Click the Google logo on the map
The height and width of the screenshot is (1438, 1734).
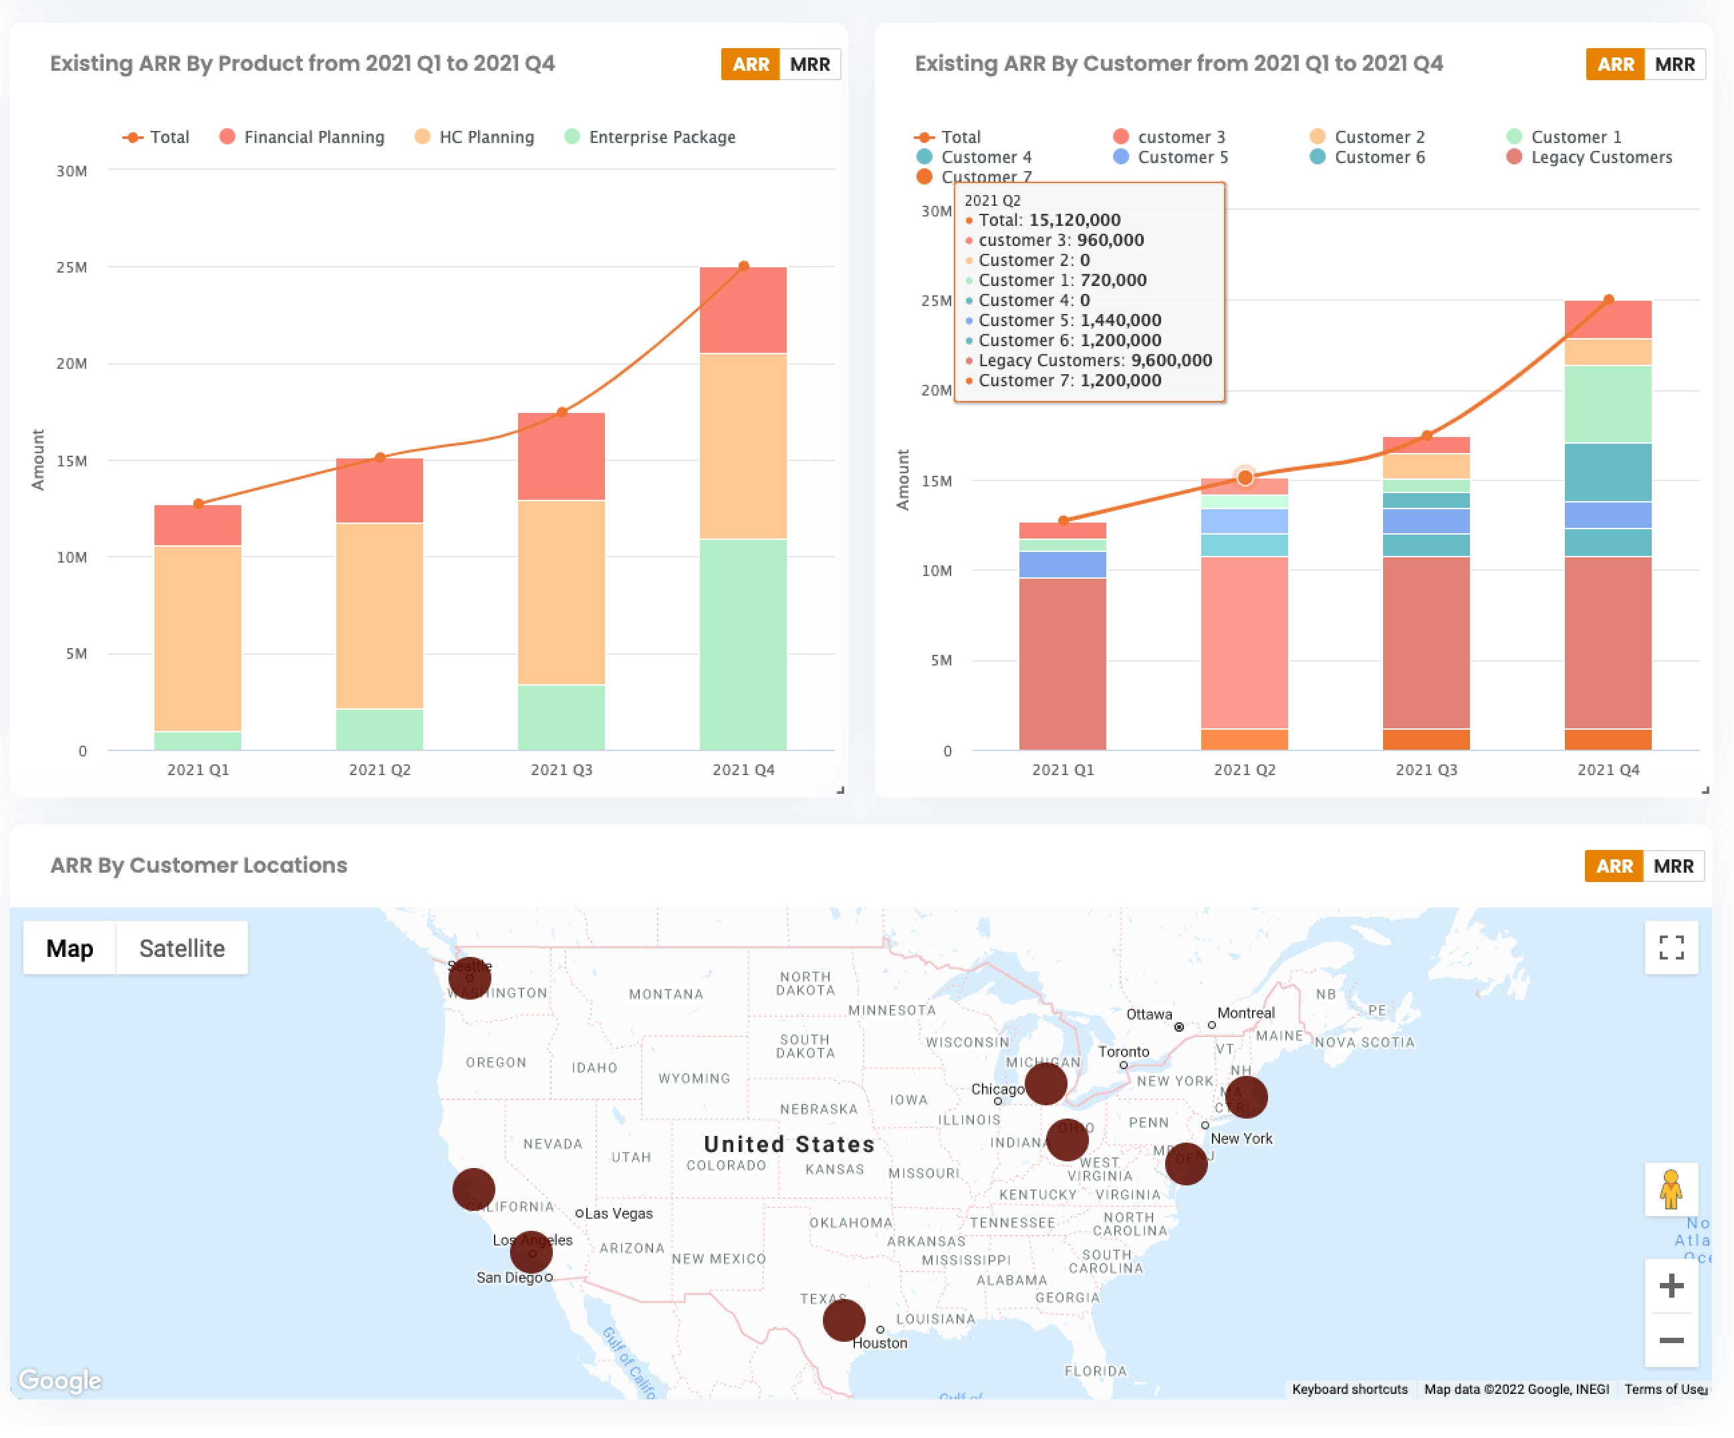[60, 1379]
